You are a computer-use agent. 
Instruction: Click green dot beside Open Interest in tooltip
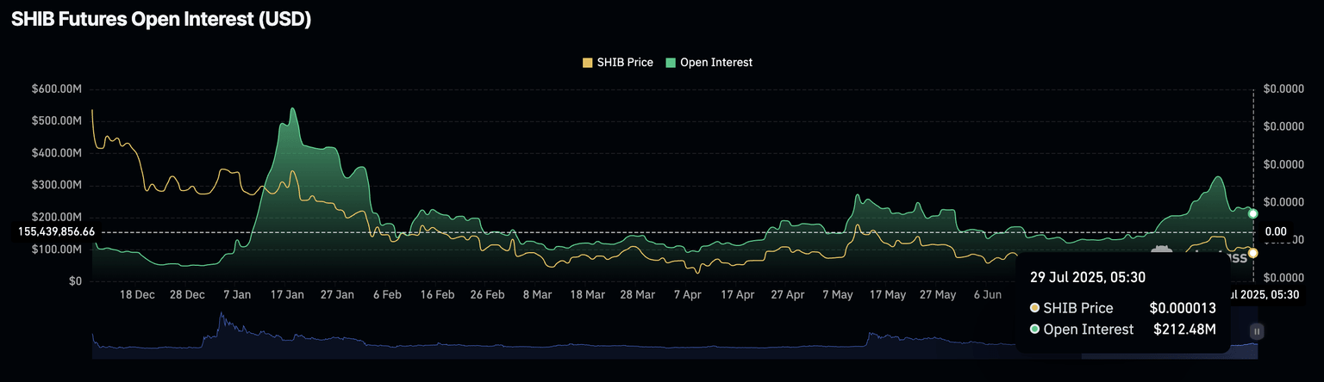(1034, 330)
